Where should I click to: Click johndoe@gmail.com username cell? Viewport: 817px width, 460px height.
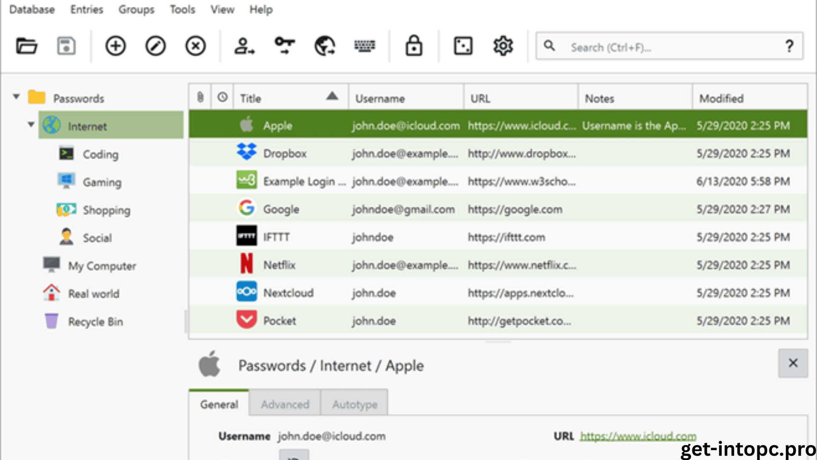403,209
